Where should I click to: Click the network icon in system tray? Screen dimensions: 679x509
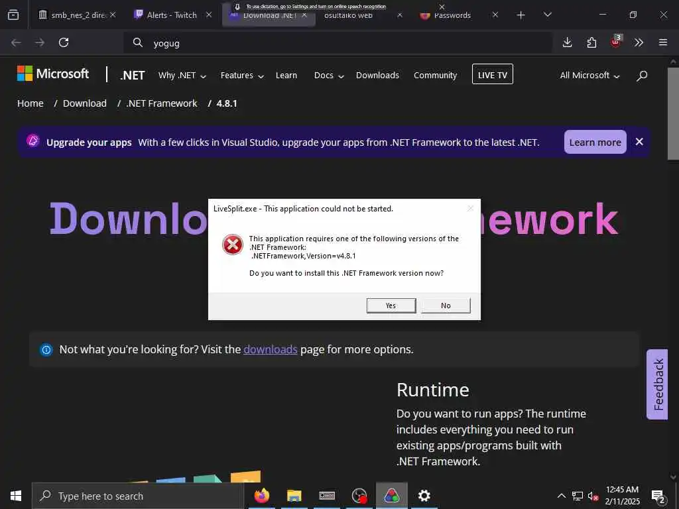[x=578, y=496]
